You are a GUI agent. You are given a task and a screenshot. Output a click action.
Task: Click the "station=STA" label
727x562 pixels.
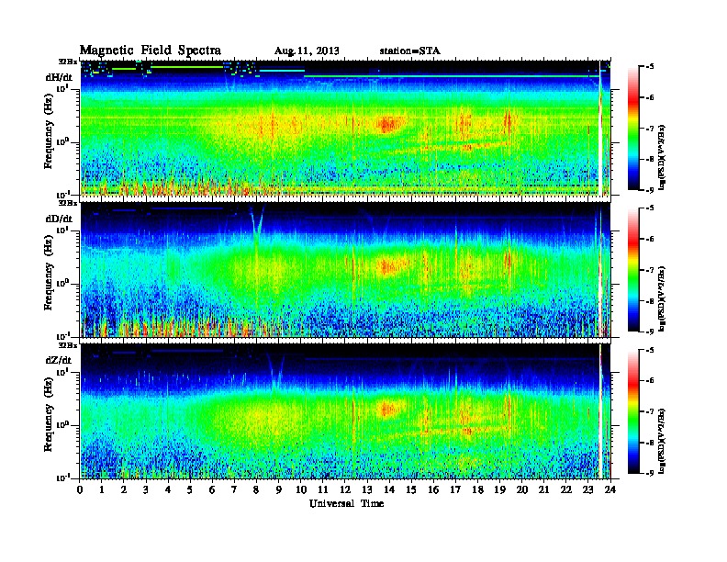point(410,51)
